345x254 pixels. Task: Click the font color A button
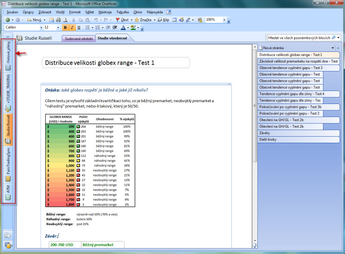pos(123,28)
